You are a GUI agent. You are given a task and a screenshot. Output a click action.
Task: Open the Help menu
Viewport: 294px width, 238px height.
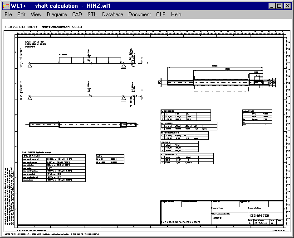pyautogui.click(x=176, y=14)
